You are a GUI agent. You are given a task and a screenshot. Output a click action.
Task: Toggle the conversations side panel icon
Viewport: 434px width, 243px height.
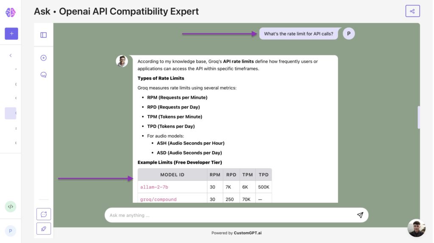pos(44,35)
